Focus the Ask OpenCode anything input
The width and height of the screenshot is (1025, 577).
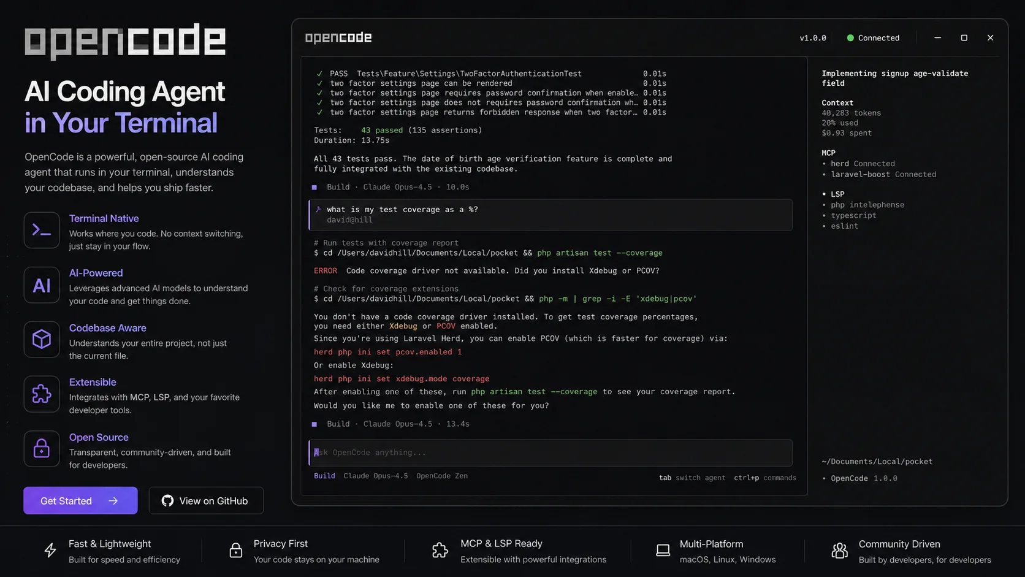(x=551, y=453)
